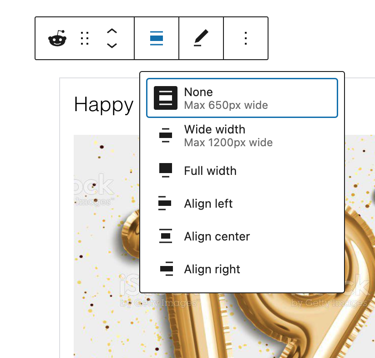Click the Wide width icon

click(x=165, y=136)
